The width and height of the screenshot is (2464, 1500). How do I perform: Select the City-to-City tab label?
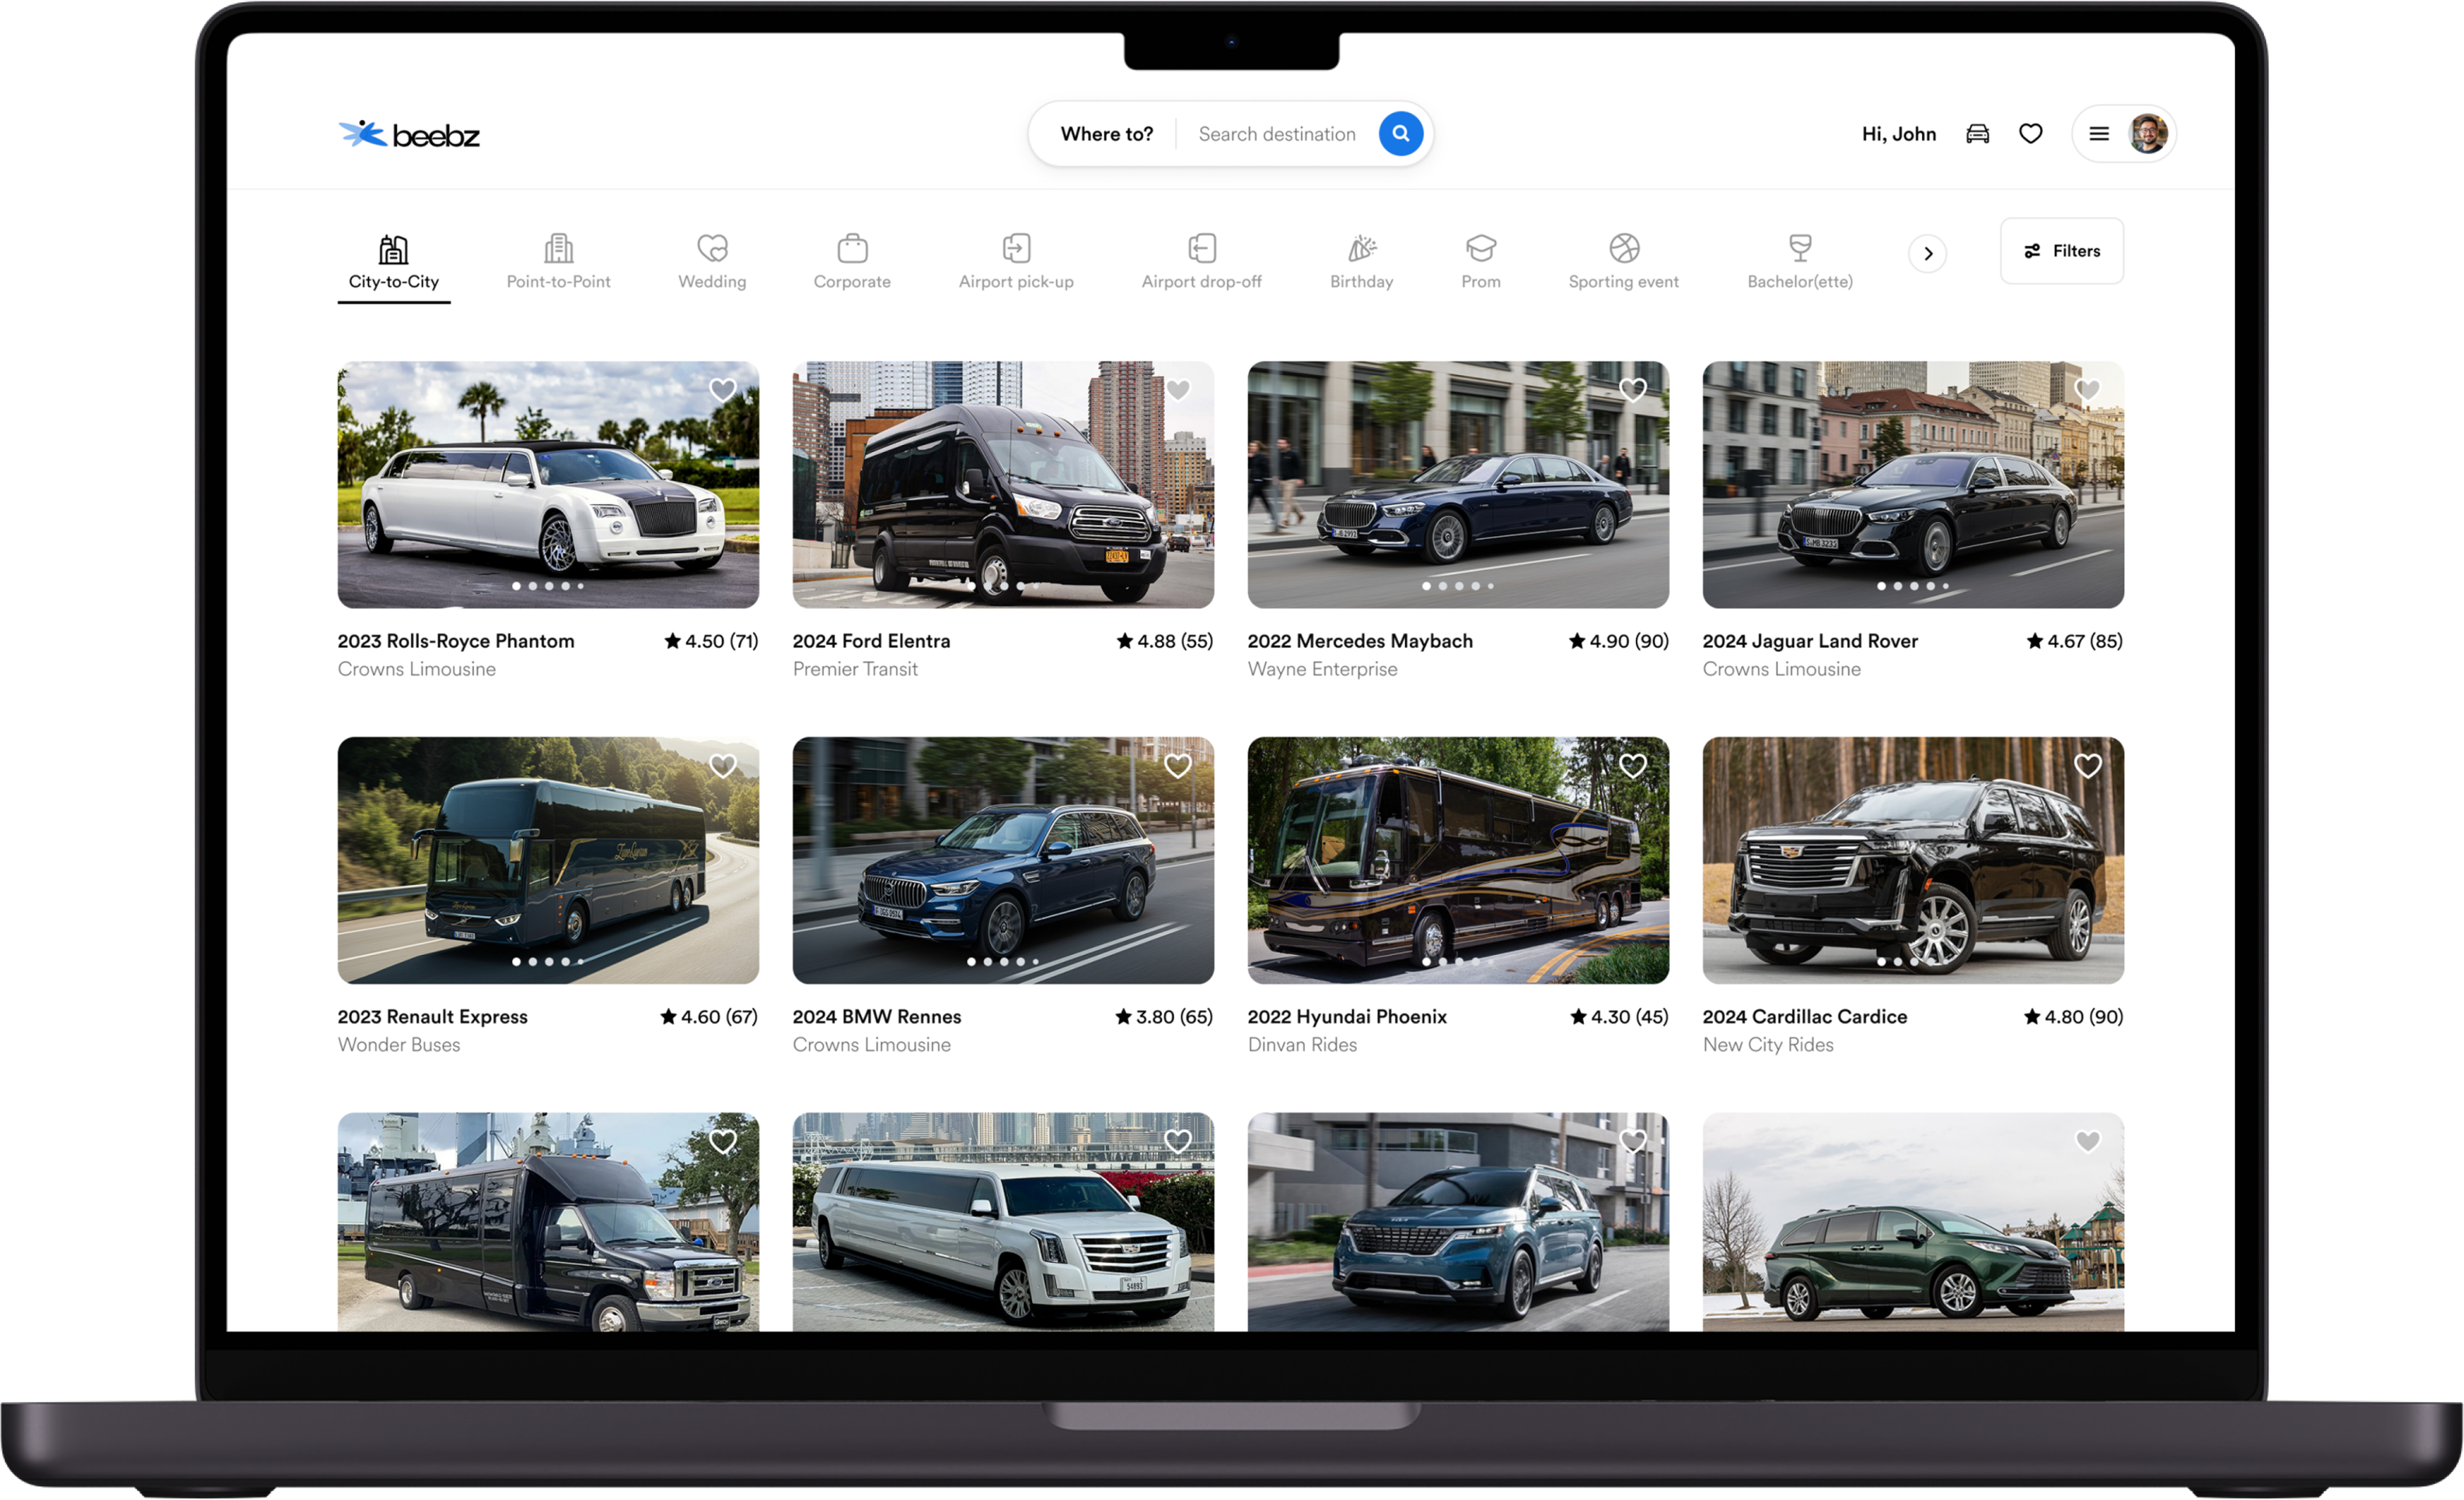[394, 282]
